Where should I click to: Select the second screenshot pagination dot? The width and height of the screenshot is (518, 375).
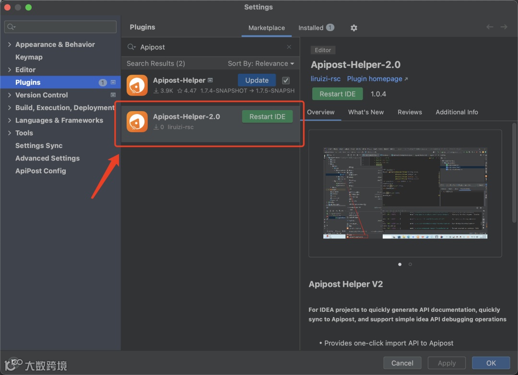click(410, 264)
